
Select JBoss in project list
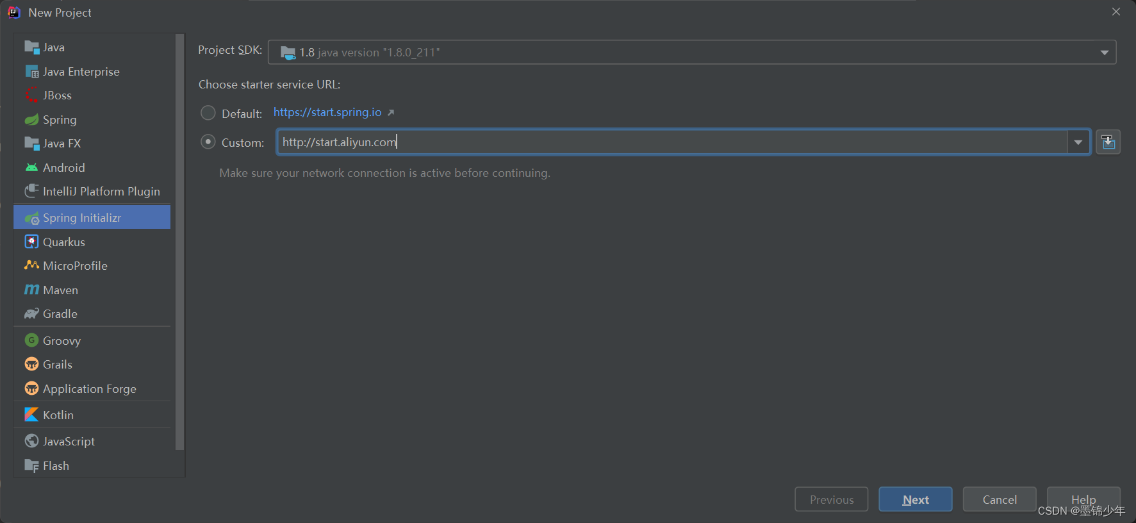(92, 95)
